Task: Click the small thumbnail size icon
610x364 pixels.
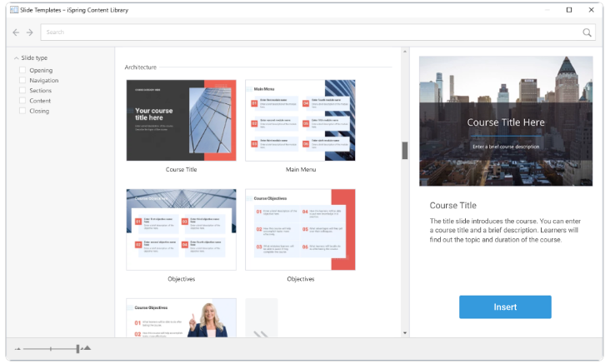Action: coord(17,349)
